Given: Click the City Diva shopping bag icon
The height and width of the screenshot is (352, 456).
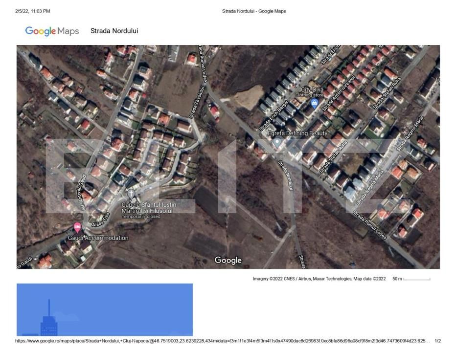Looking at the screenshot, I should tap(314, 103).
